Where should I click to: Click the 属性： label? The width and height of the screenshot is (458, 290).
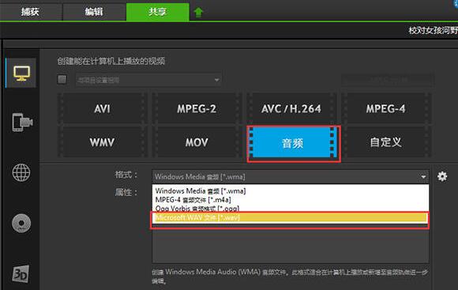pyautogui.click(x=126, y=192)
